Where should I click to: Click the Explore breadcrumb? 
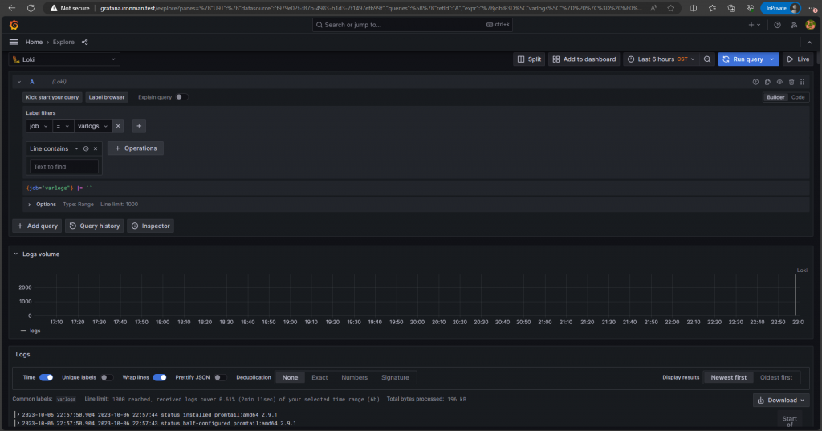point(63,42)
